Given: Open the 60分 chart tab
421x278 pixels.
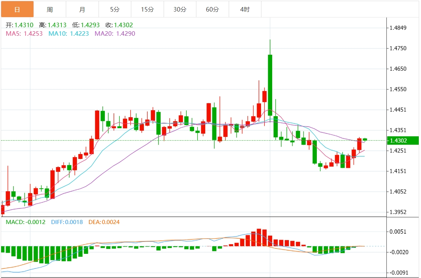Looking at the screenshot, I should point(212,9).
